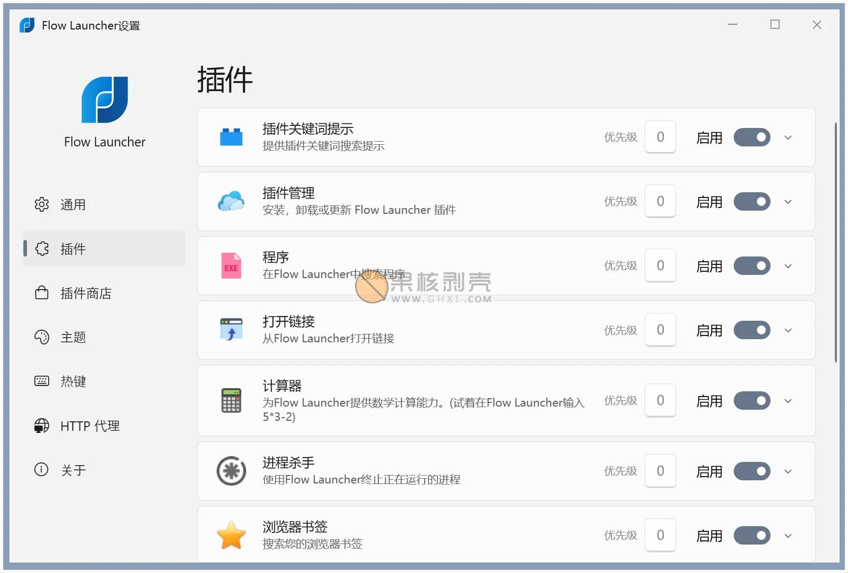
Task: Open the 关于 page
Action: [104, 470]
